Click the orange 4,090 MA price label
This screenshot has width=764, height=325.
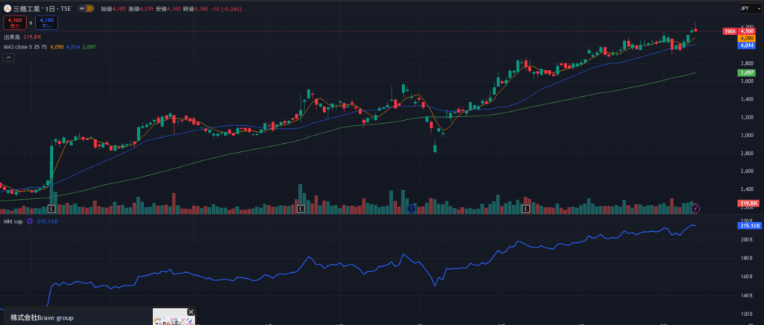pyautogui.click(x=748, y=38)
